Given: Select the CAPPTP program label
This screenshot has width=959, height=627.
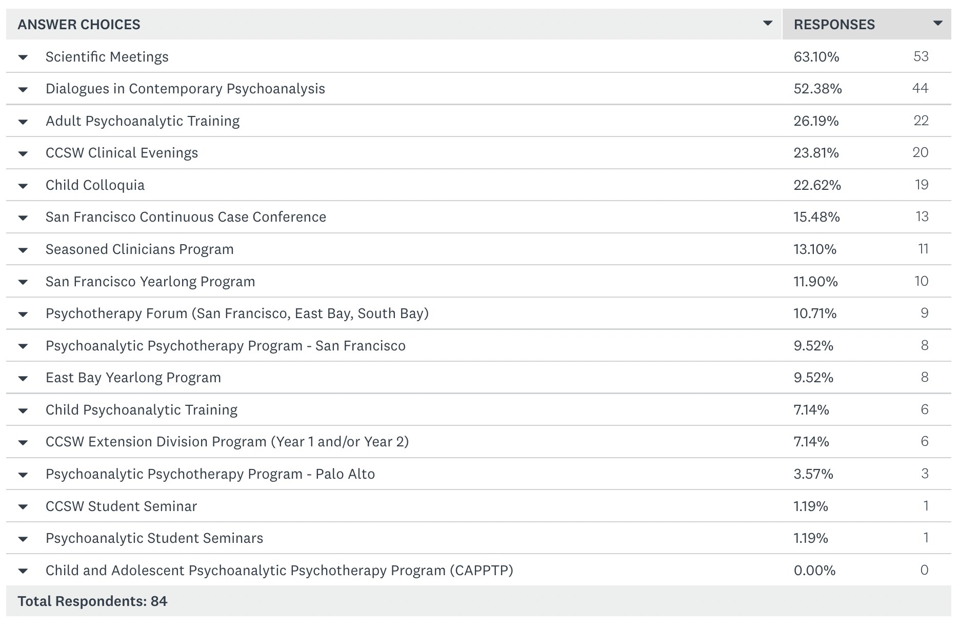Looking at the screenshot, I should (279, 571).
